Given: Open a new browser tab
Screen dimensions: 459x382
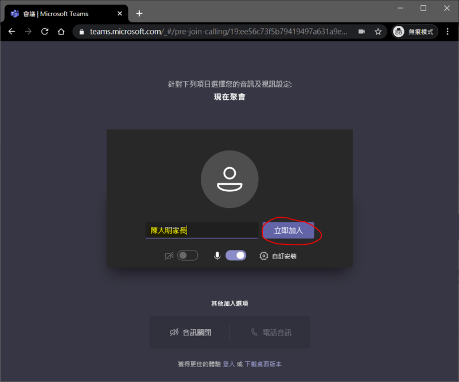Looking at the screenshot, I should pyautogui.click(x=139, y=13).
